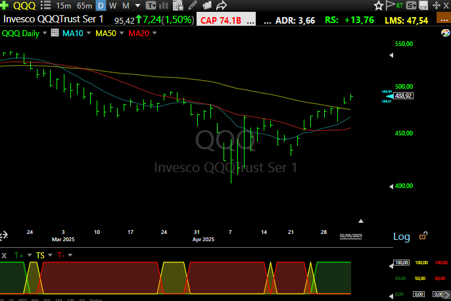Viewport: 451px width, 301px height.
Task: Click the T- indicator label
Action: pos(60,255)
